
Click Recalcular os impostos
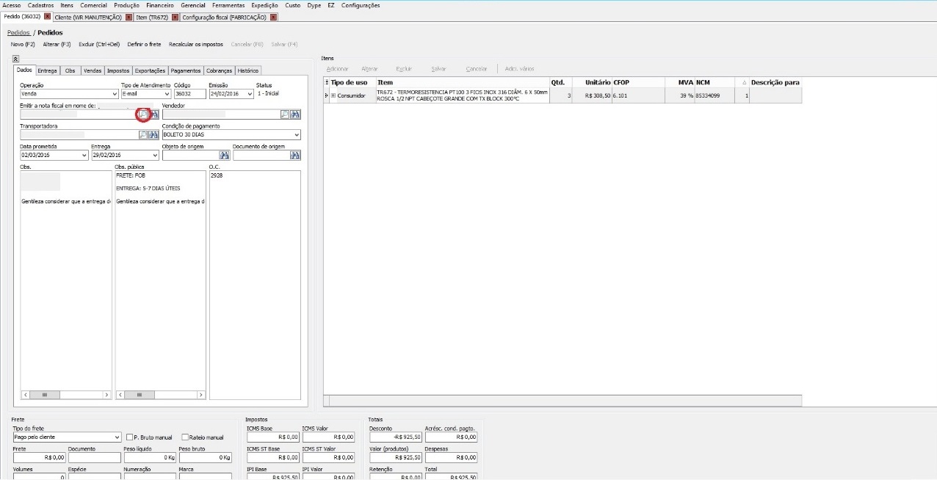coord(196,44)
